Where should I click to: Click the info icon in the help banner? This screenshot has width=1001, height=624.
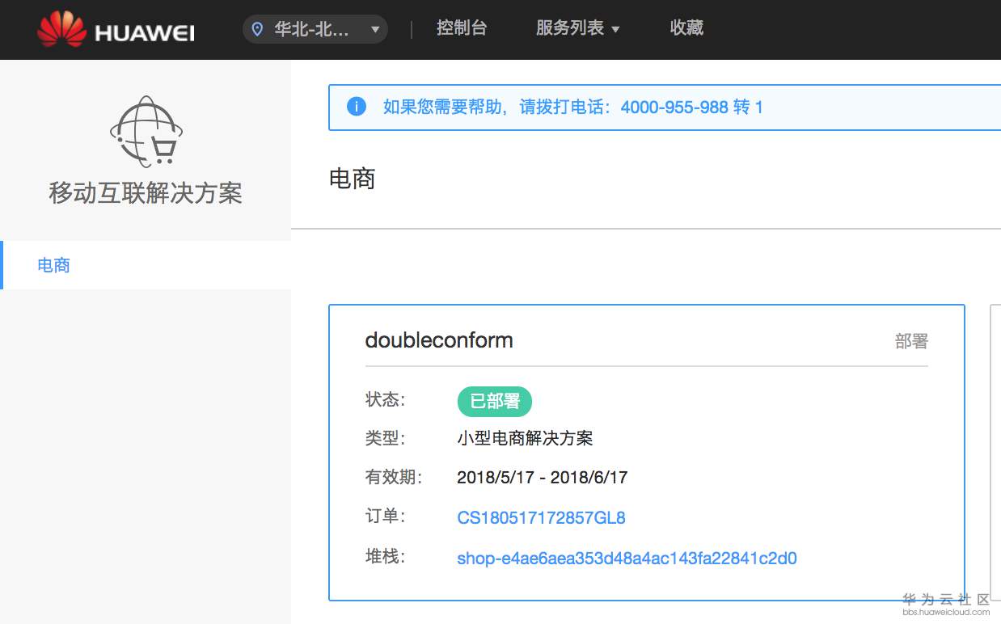click(x=356, y=106)
